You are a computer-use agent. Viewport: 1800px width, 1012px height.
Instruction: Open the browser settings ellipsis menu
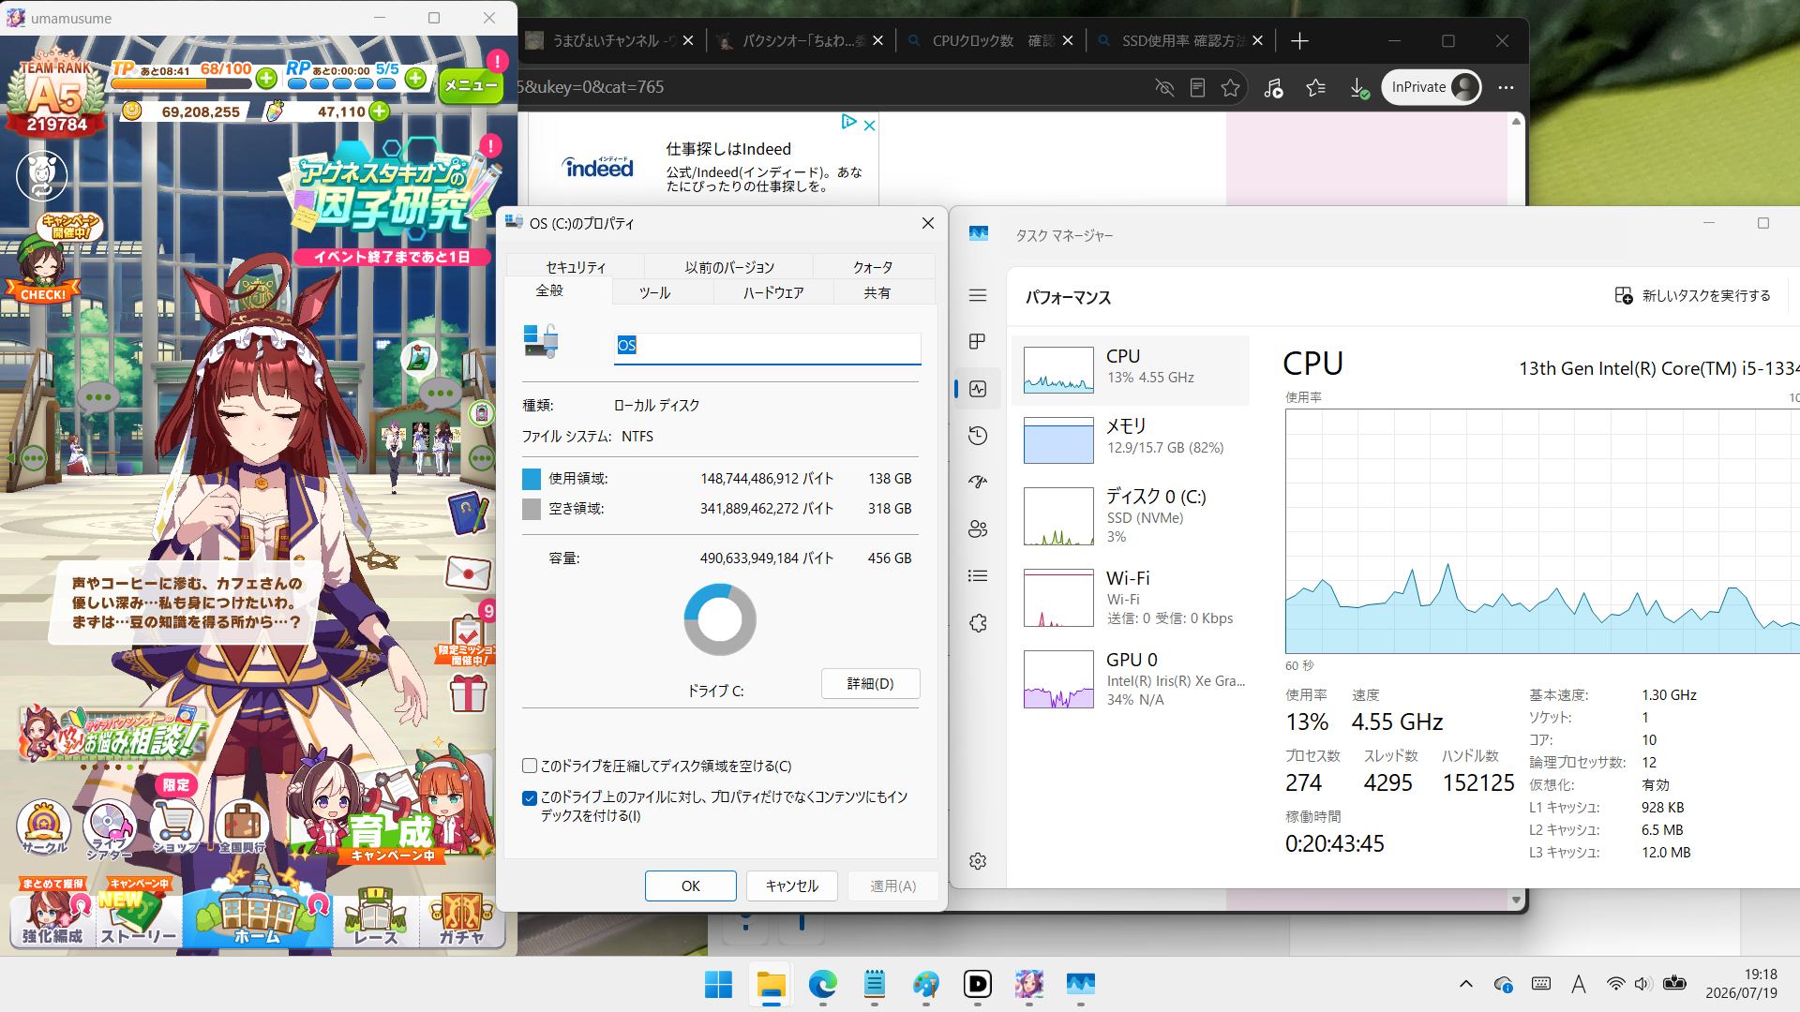1506,87
